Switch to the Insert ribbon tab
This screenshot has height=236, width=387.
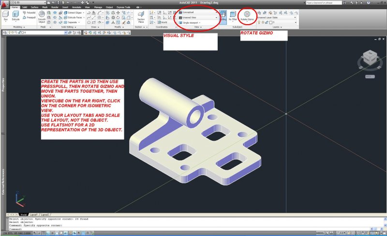click(x=65, y=7)
